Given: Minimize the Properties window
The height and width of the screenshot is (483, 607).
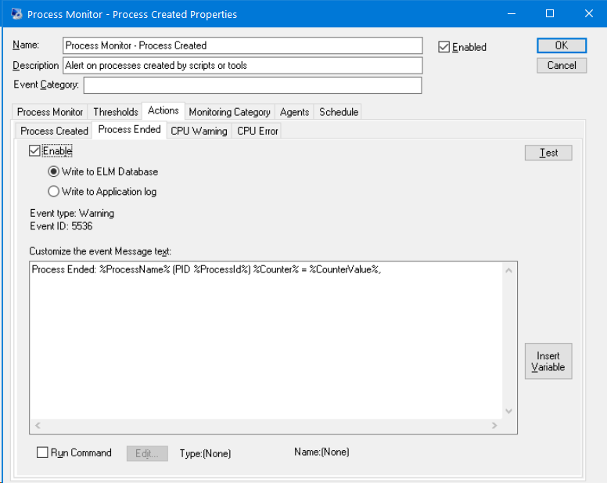Looking at the screenshot, I should [x=512, y=14].
